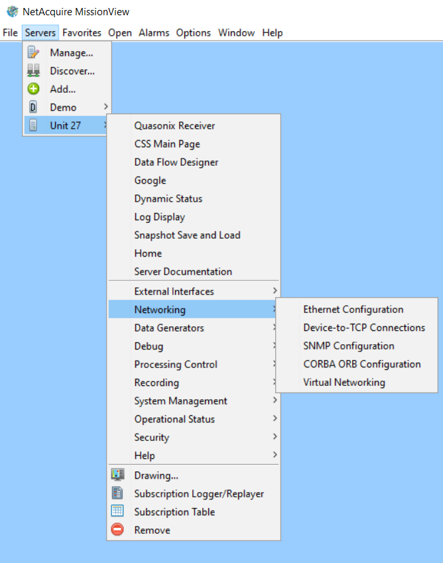Open Subscription Table
This screenshot has width=443, height=563.
tap(194, 512)
